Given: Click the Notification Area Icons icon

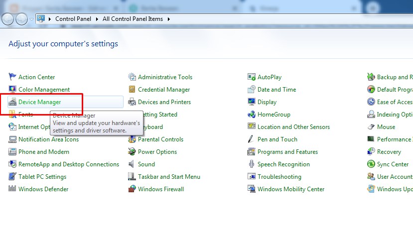Looking at the screenshot, I should (x=12, y=139).
